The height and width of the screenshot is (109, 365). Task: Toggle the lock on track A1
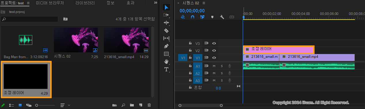(190, 66)
